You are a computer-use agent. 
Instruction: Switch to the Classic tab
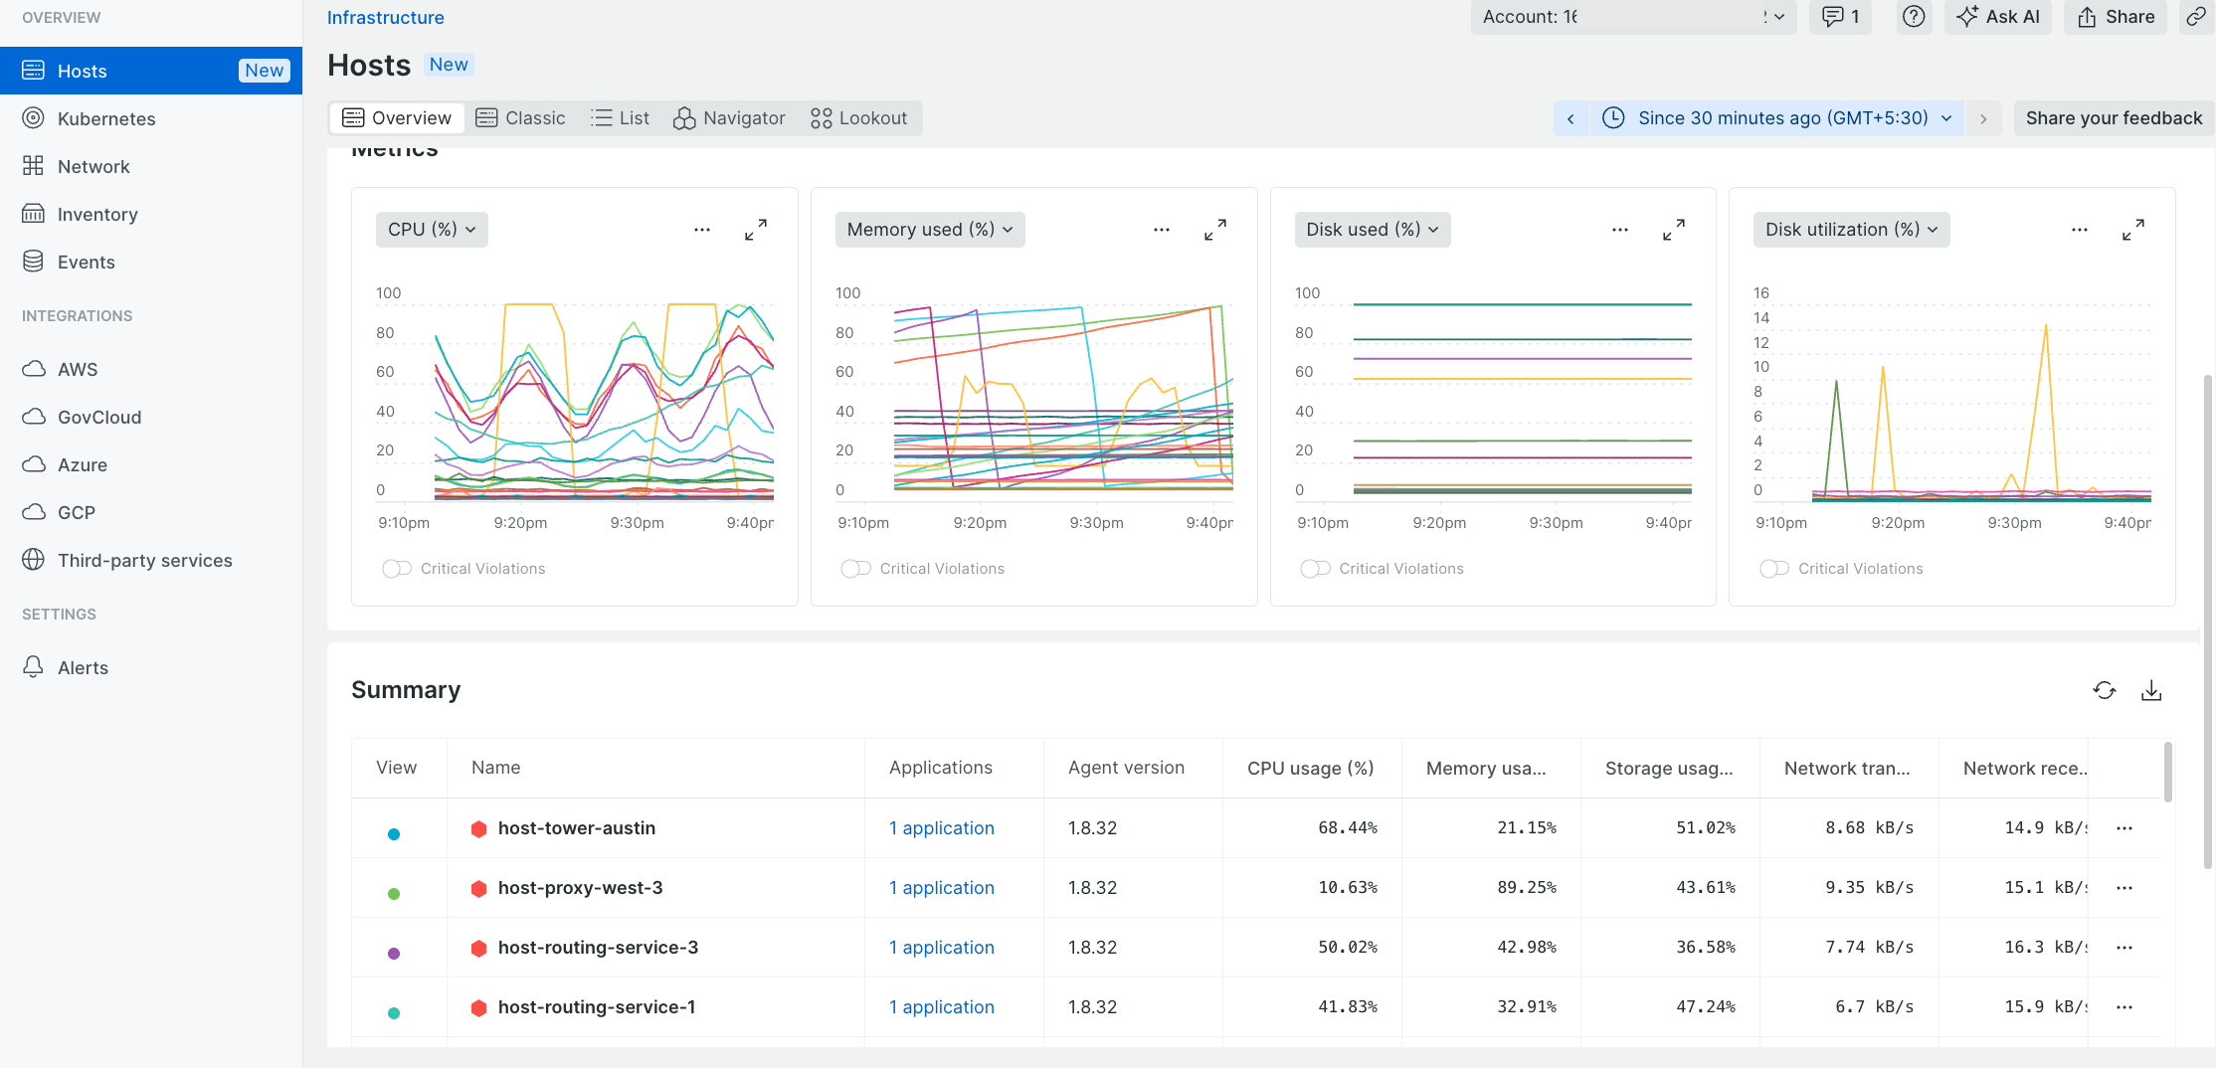point(521,118)
